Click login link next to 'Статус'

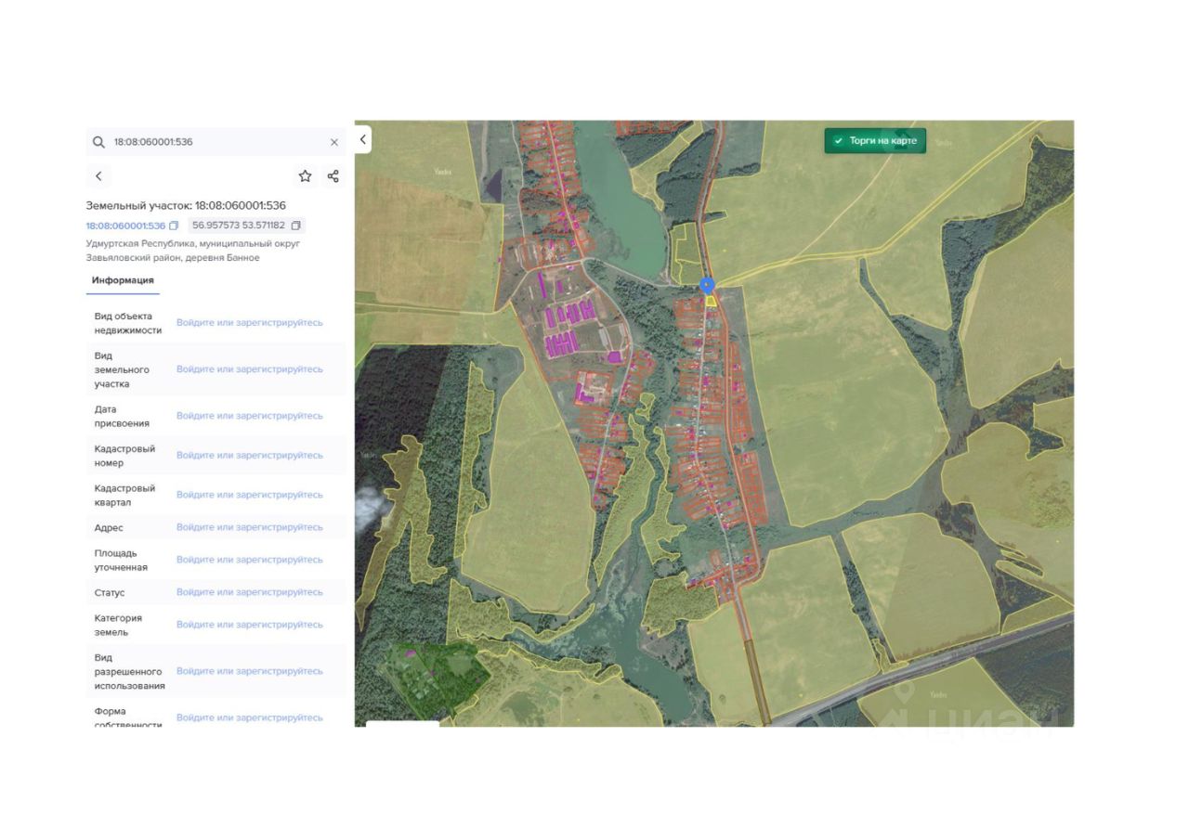coord(250,592)
